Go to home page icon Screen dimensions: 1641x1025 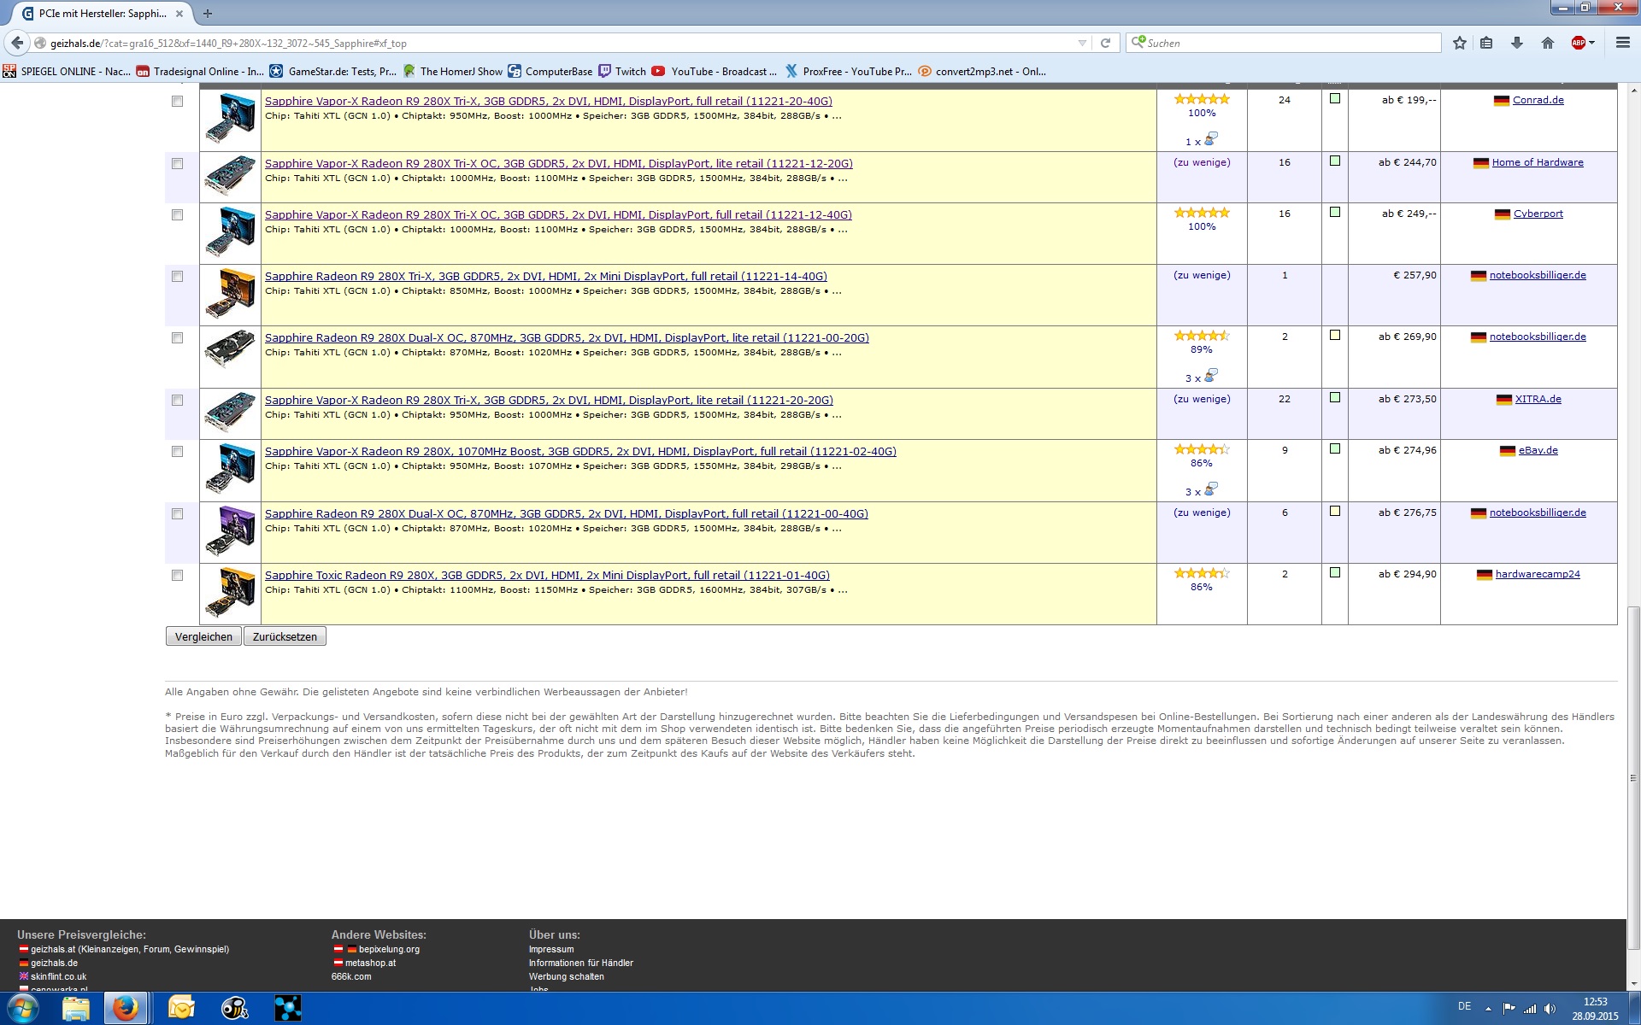pos(1547,43)
